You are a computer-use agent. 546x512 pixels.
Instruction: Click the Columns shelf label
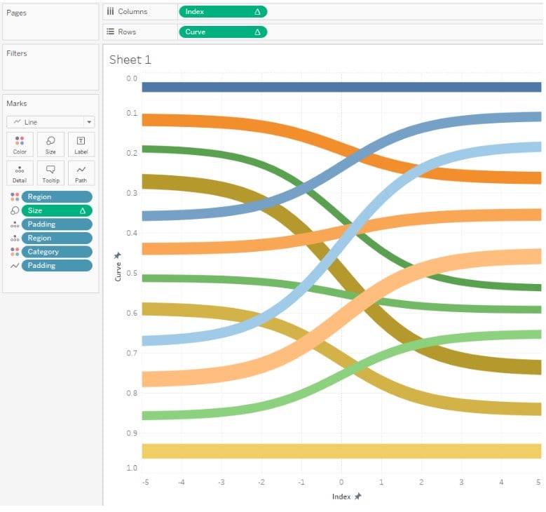(x=132, y=11)
